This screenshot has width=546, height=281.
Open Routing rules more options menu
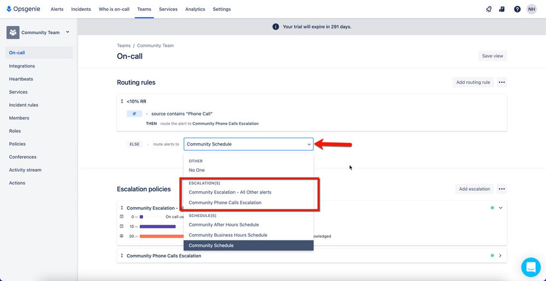click(x=502, y=83)
